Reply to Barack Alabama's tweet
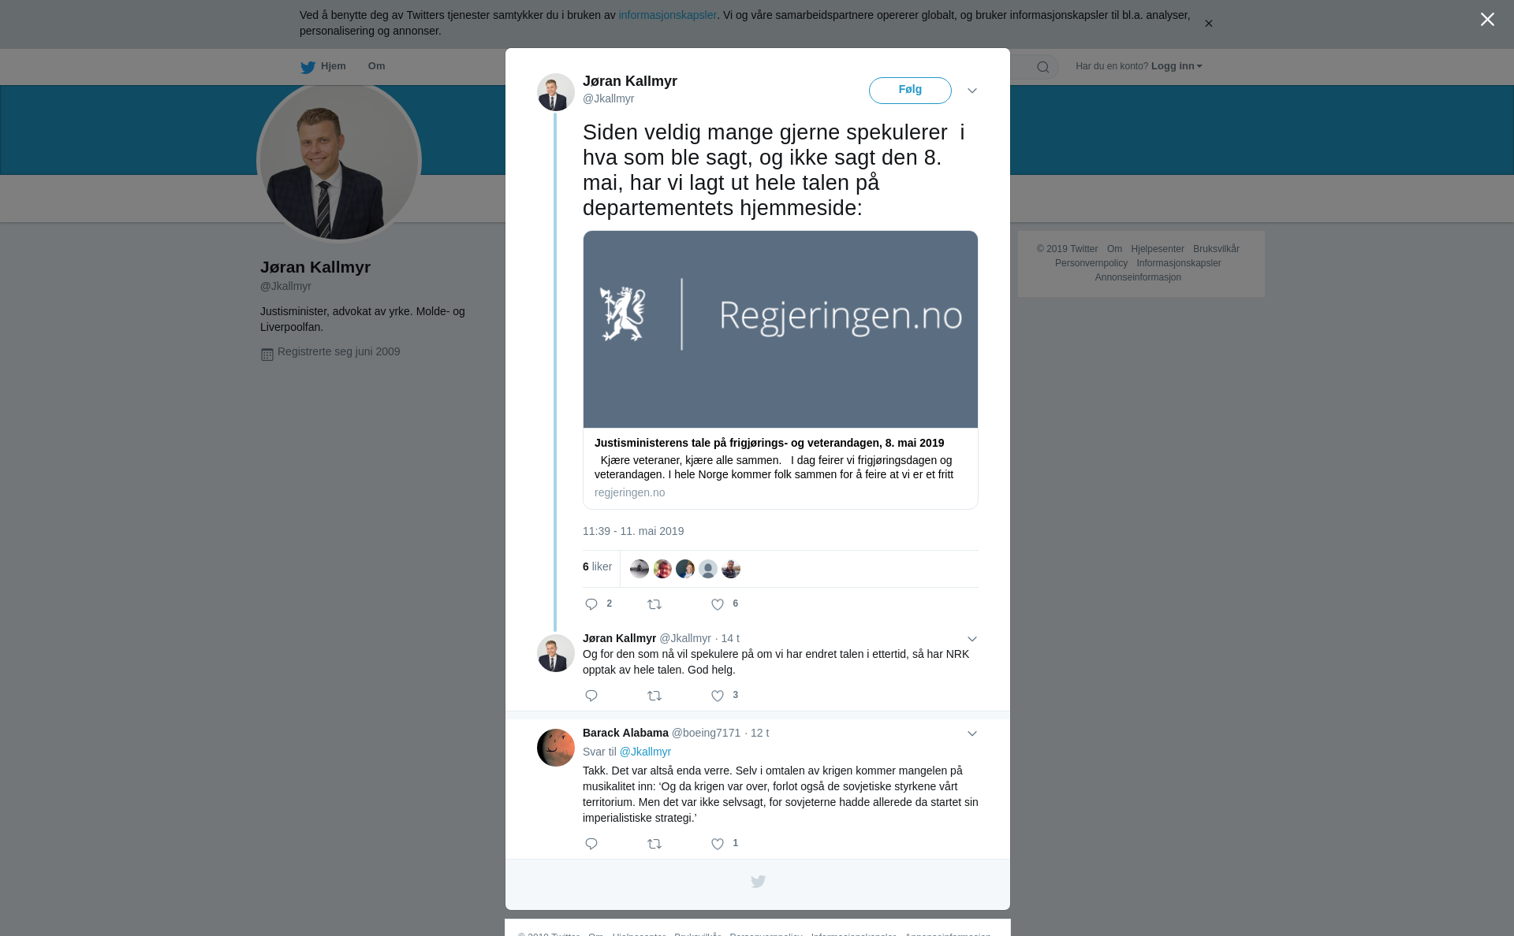The height and width of the screenshot is (936, 1514). (591, 844)
